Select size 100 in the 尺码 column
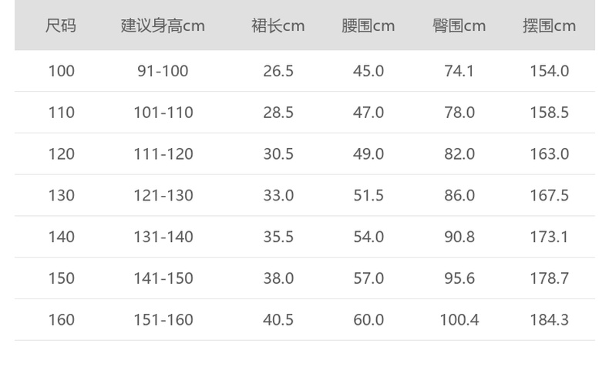This screenshot has width=609, height=374. [62, 72]
